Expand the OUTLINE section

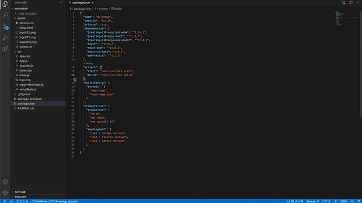[x=20, y=192]
